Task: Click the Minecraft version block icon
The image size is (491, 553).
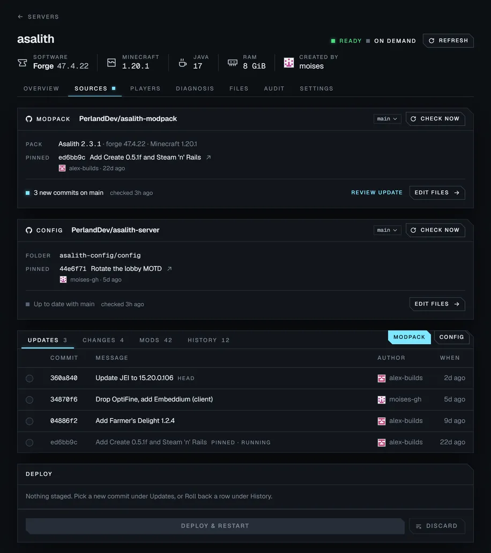Action: 111,63
